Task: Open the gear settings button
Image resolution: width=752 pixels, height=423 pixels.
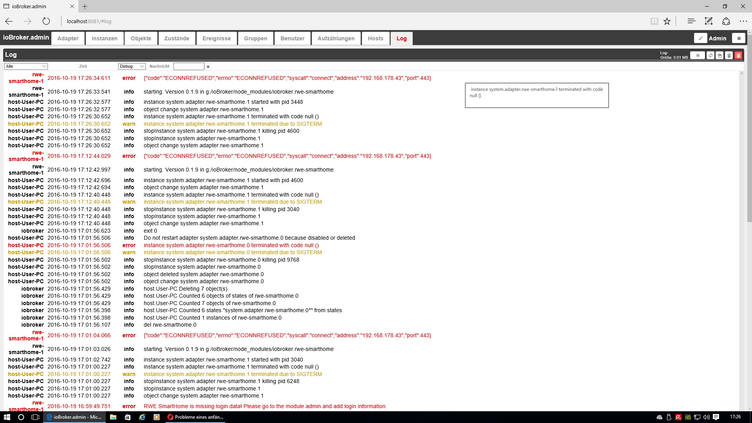Action: tap(739, 38)
